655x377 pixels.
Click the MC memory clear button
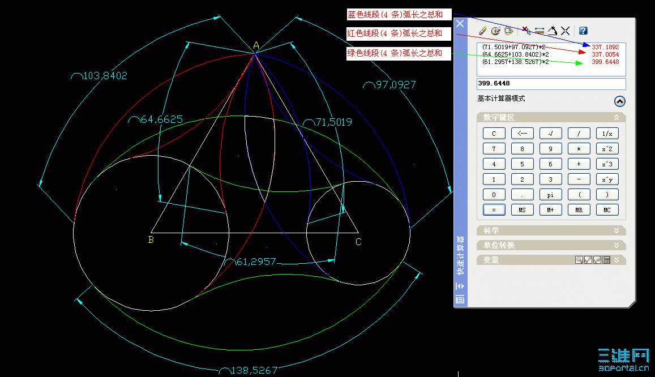[x=607, y=210]
